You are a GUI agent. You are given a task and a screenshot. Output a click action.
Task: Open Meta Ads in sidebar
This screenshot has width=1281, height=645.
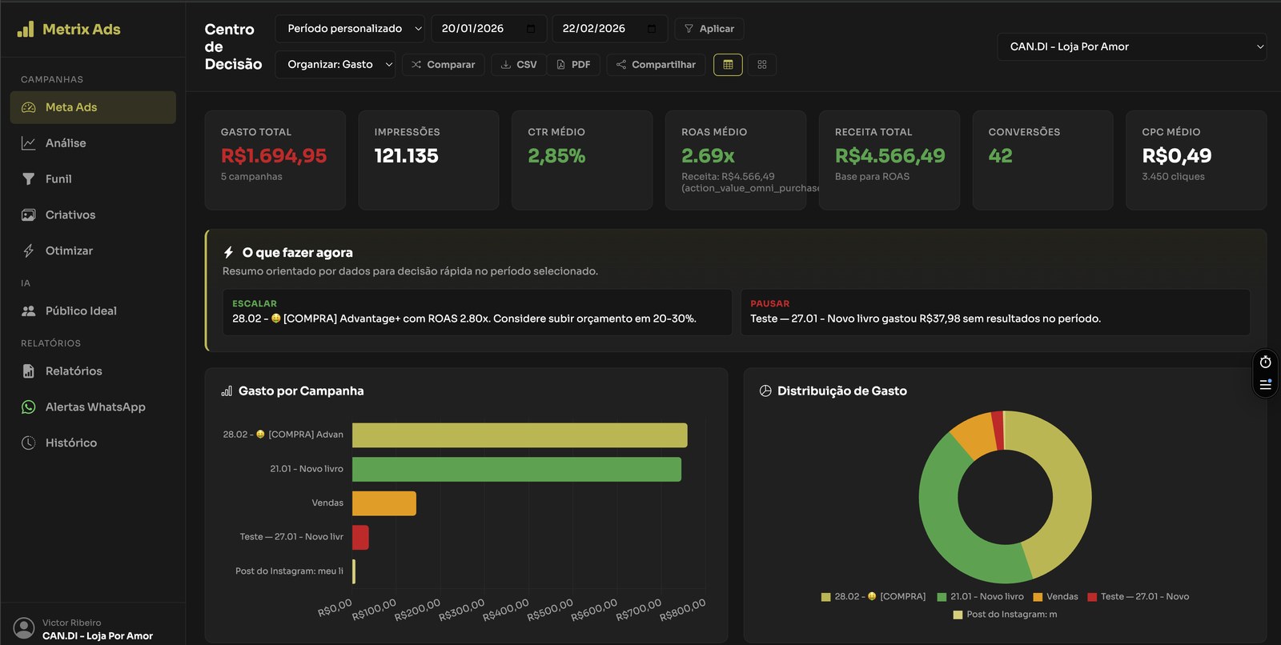click(x=93, y=107)
